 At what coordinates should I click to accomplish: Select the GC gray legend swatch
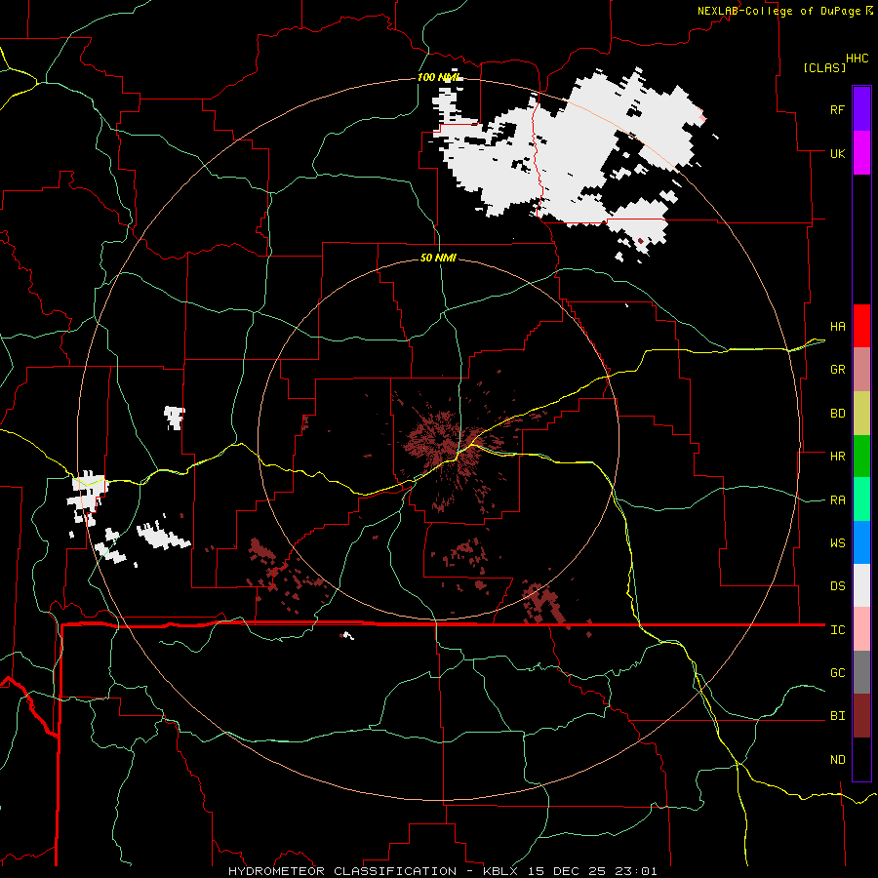861,672
